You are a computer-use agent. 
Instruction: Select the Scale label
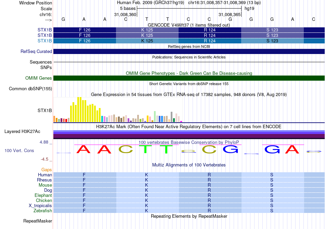46,9
